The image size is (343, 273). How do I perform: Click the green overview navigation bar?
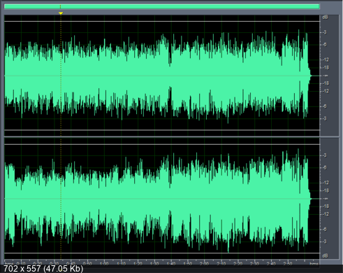[x=162, y=6]
